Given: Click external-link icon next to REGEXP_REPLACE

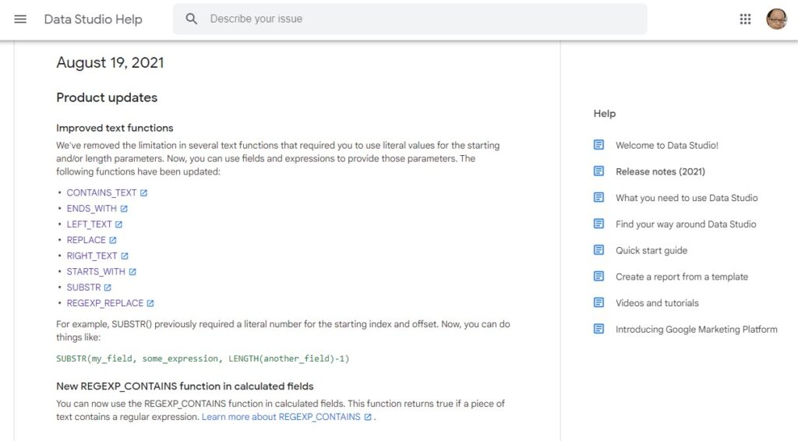Looking at the screenshot, I should coord(150,303).
